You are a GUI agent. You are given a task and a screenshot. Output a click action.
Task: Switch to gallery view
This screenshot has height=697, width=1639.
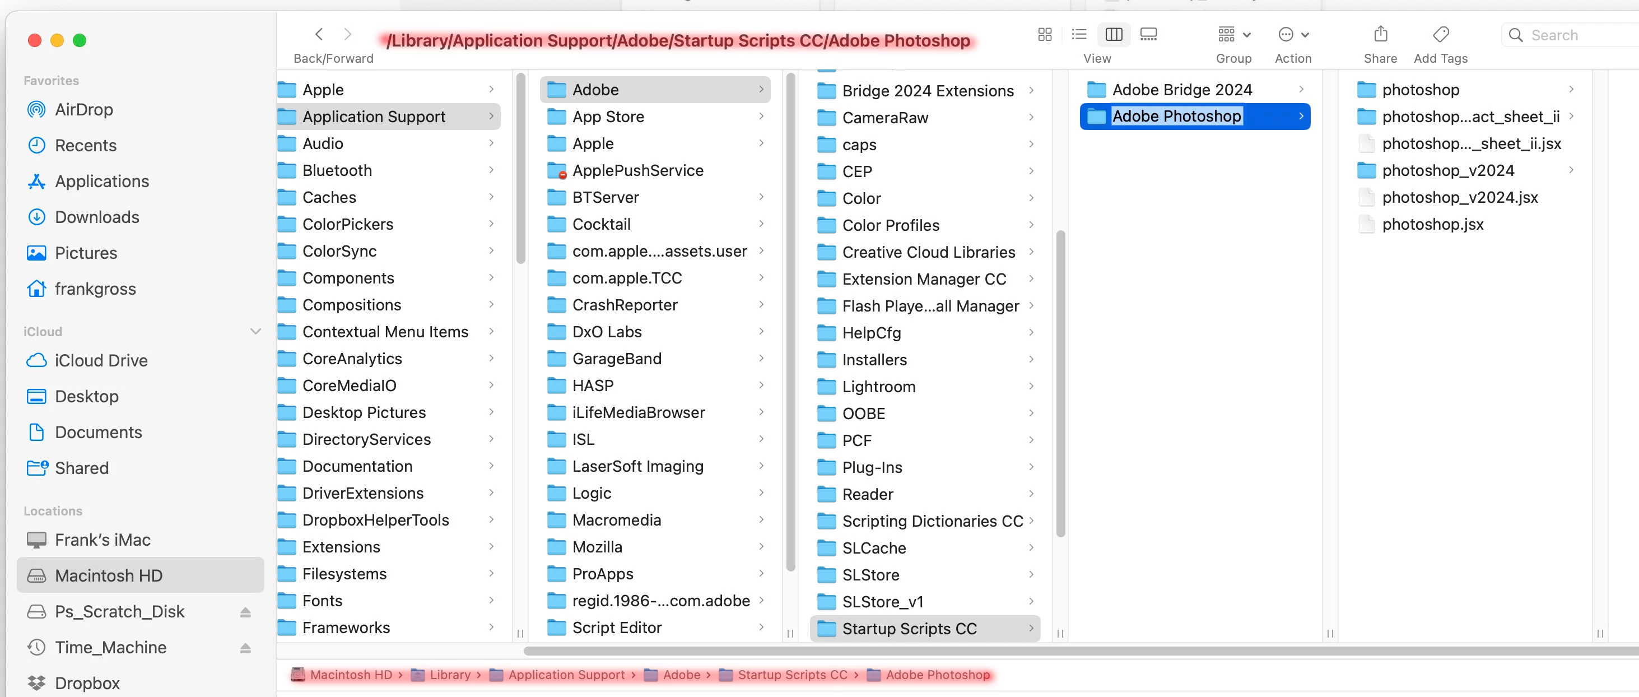(x=1148, y=34)
